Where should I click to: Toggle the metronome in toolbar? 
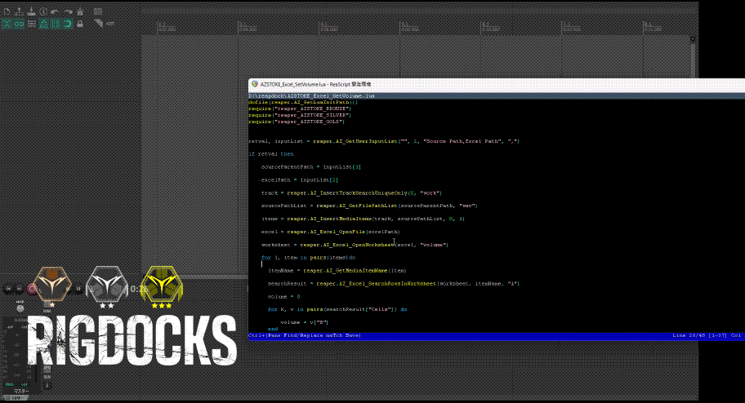click(x=80, y=11)
